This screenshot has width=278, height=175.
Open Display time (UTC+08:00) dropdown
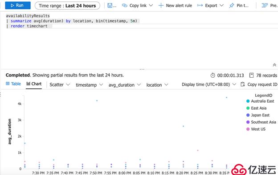click(209, 84)
